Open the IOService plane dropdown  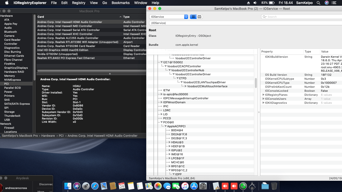tap(168, 17)
